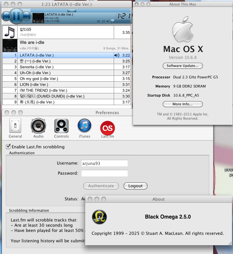Click the Password input field
This screenshot has height=254, width=233.
pos(105,173)
